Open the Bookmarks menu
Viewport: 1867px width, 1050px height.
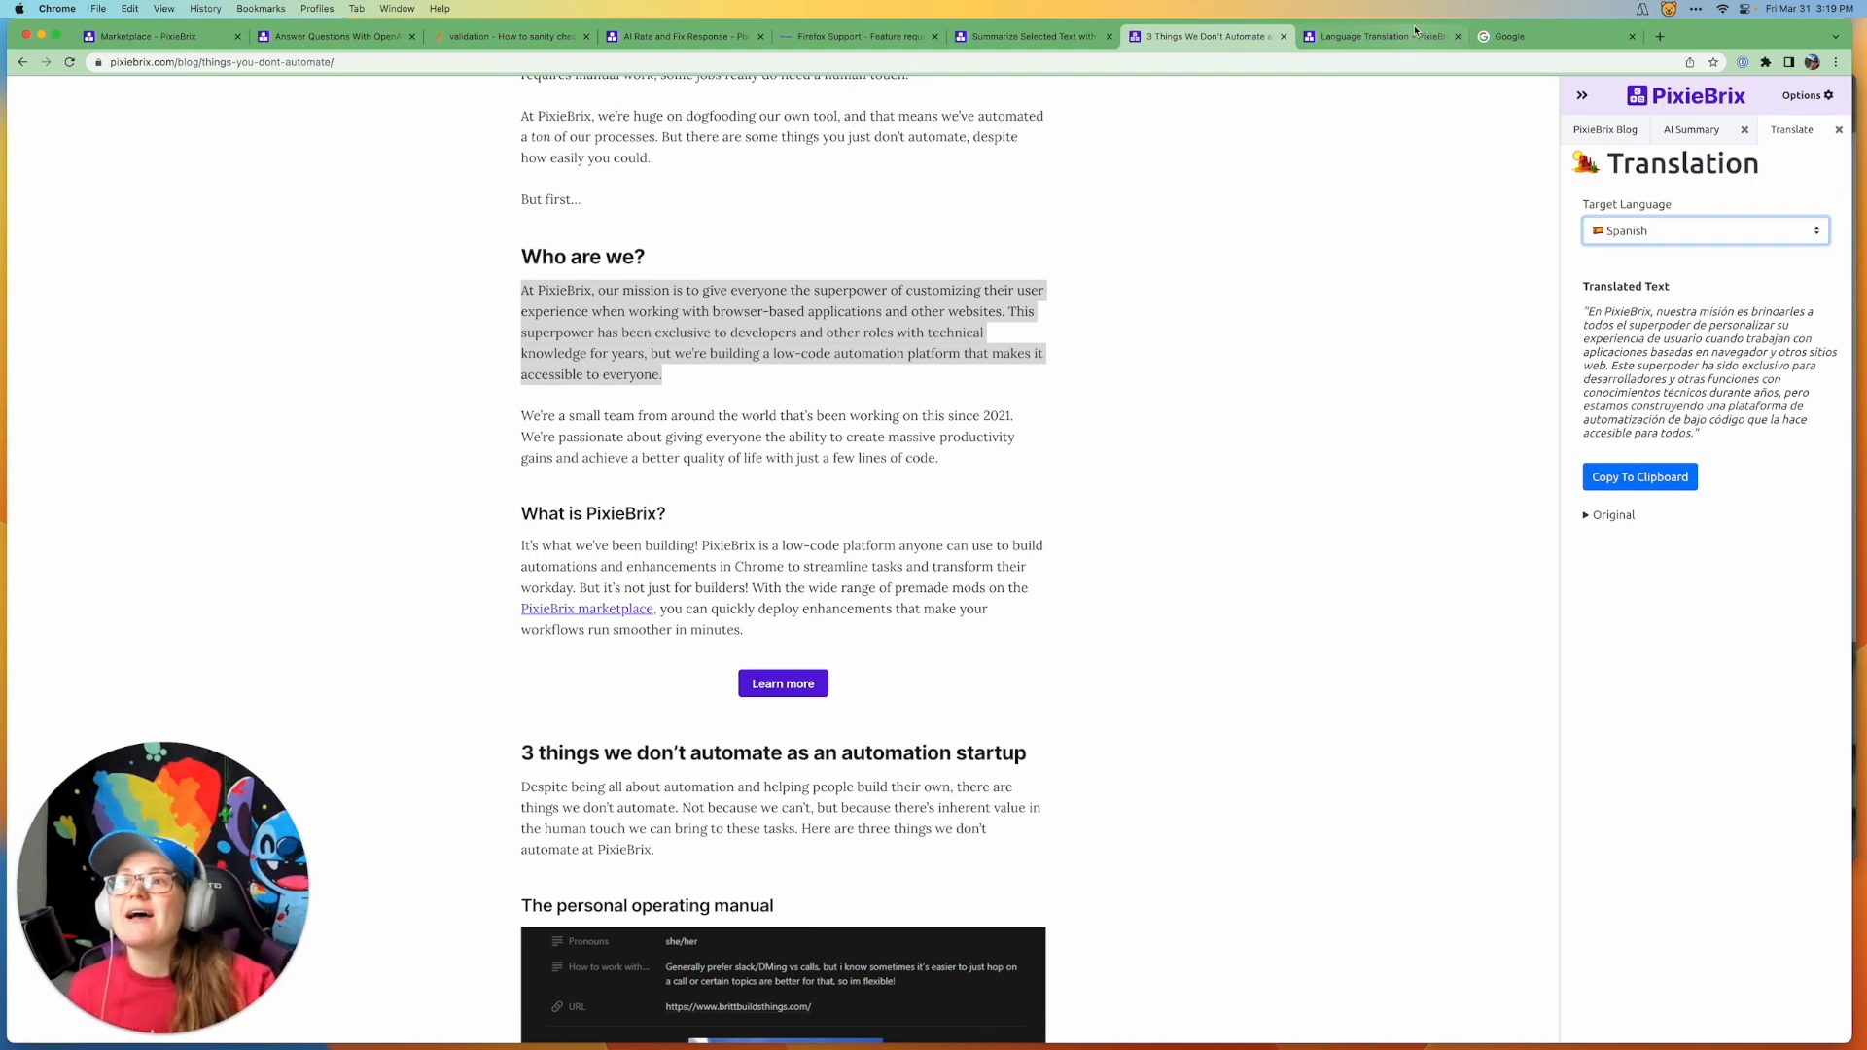261,9
